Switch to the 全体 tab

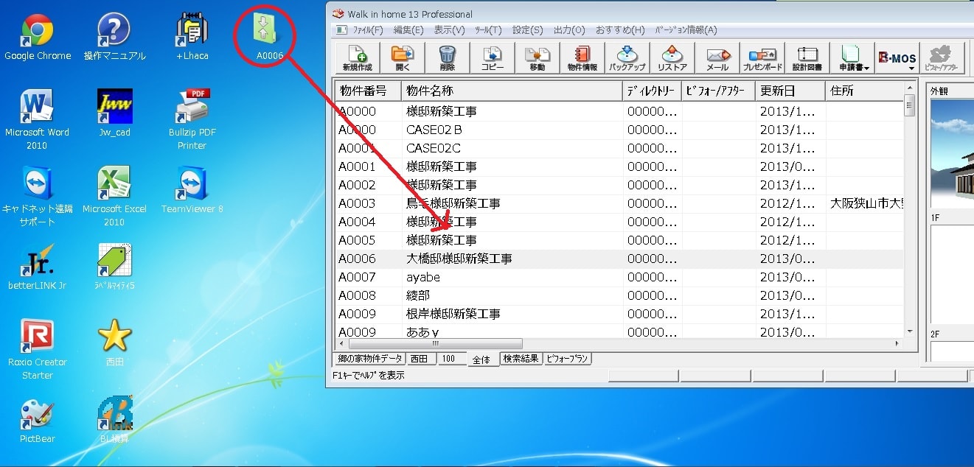(x=482, y=359)
